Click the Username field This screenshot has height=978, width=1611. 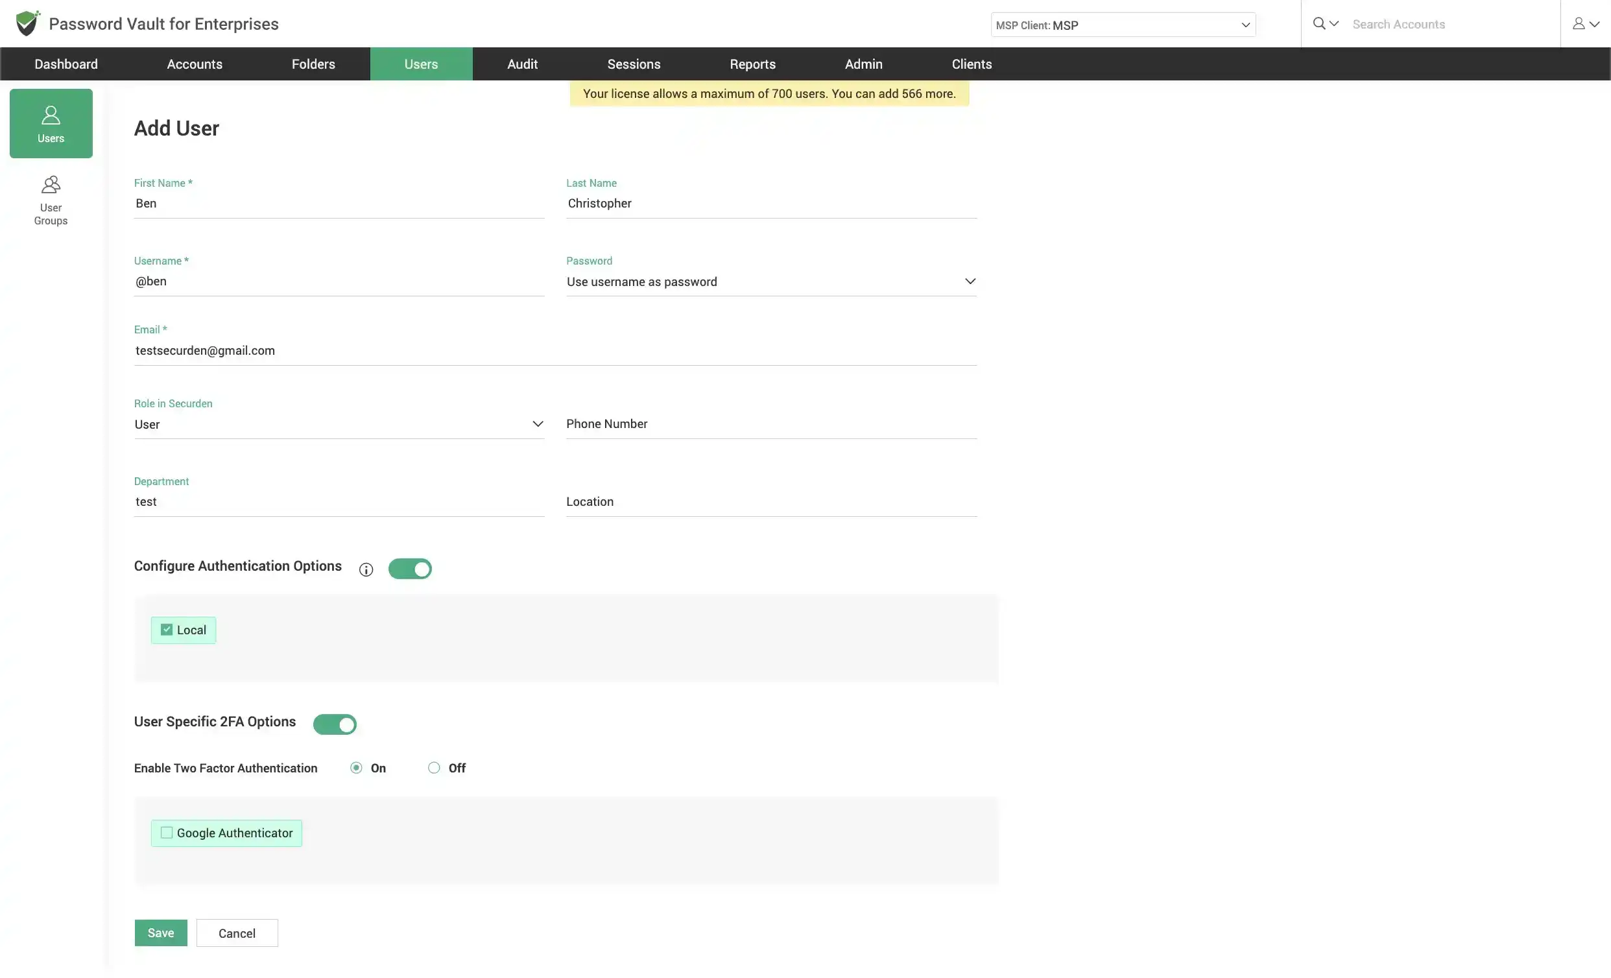click(339, 281)
